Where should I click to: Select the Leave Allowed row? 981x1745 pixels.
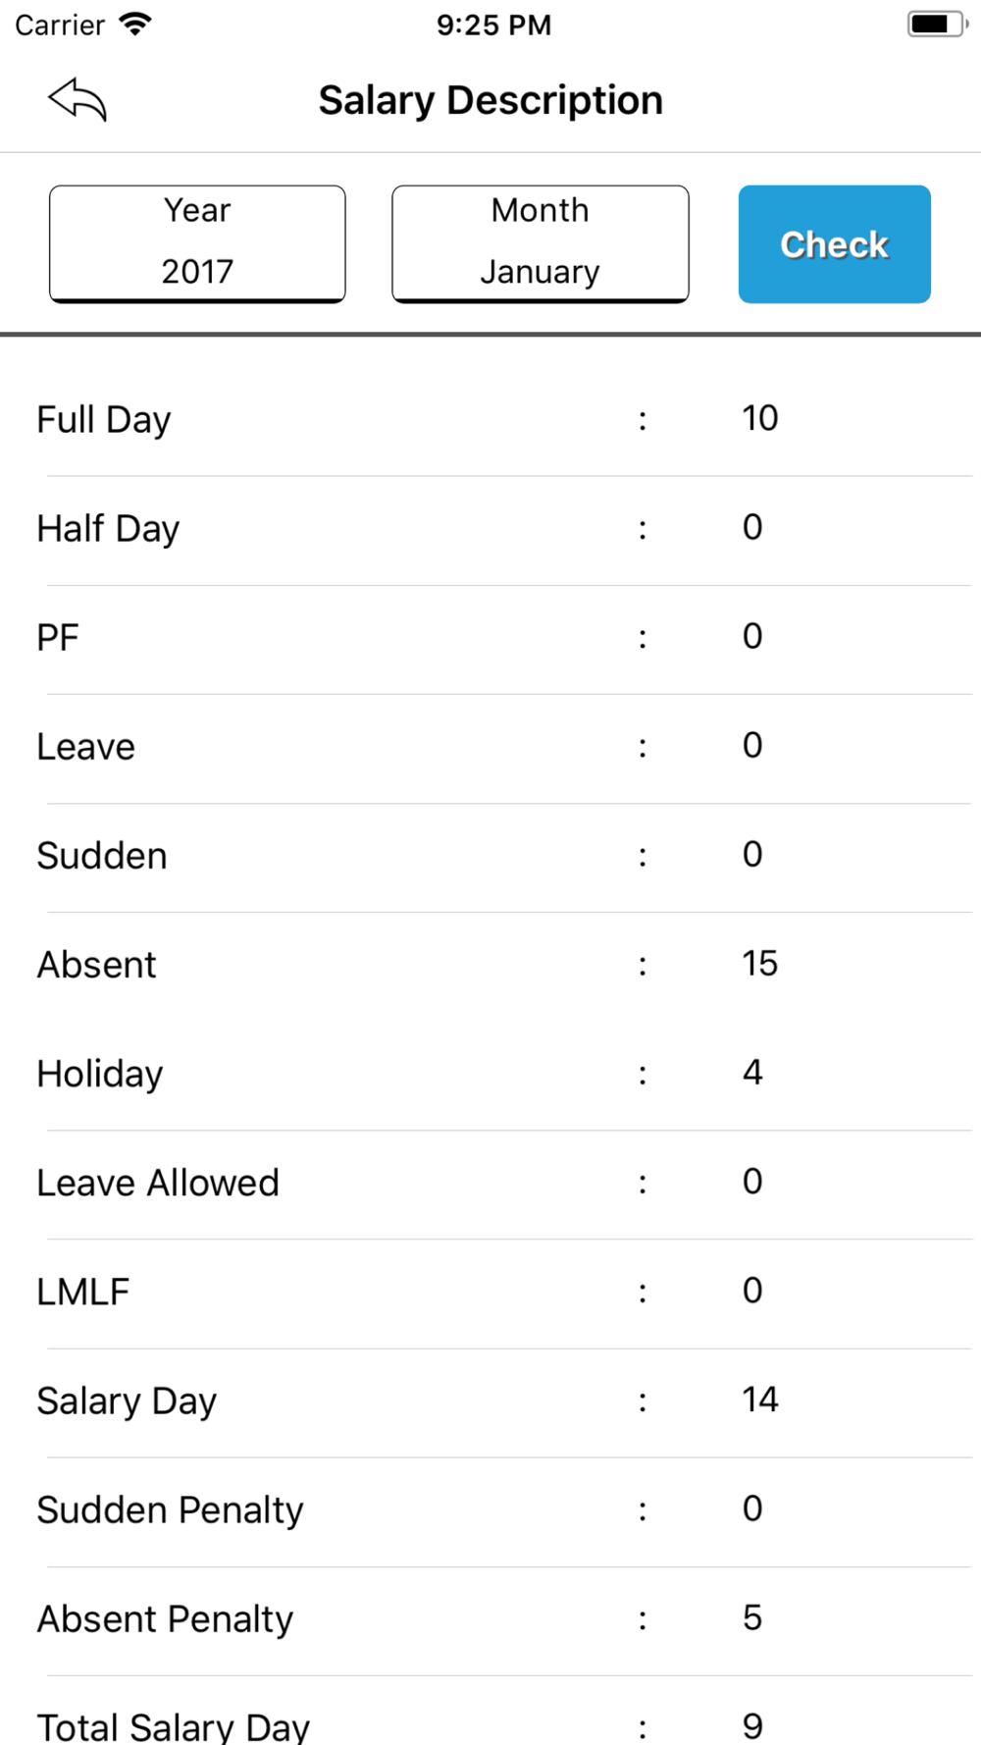[490, 1183]
